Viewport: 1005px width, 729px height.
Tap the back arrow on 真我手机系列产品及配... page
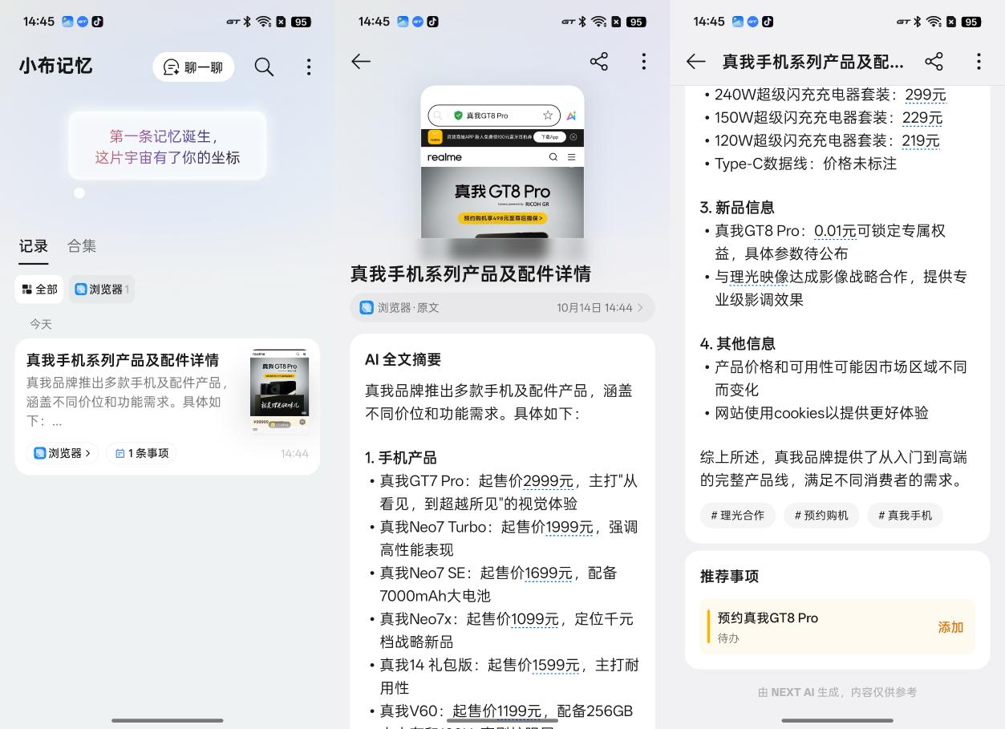[x=695, y=61]
